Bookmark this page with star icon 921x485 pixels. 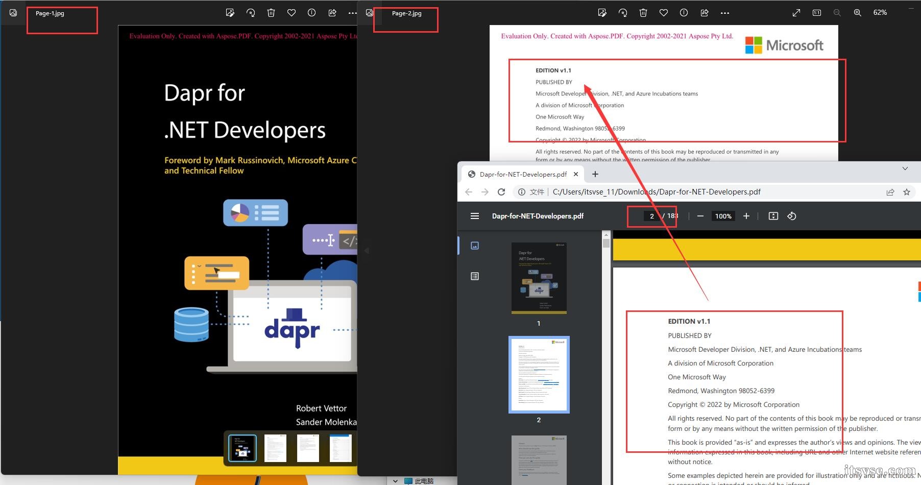tap(907, 192)
